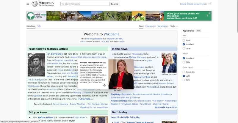This screenshot has width=238, height=123.
Task: Open the View source tab
Action: [x=151, y=26]
